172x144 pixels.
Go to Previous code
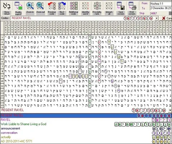(x=52, y=6)
